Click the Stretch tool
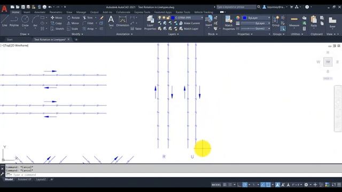The height and width of the screenshot is (192, 342). pyautogui.click(x=57, y=28)
